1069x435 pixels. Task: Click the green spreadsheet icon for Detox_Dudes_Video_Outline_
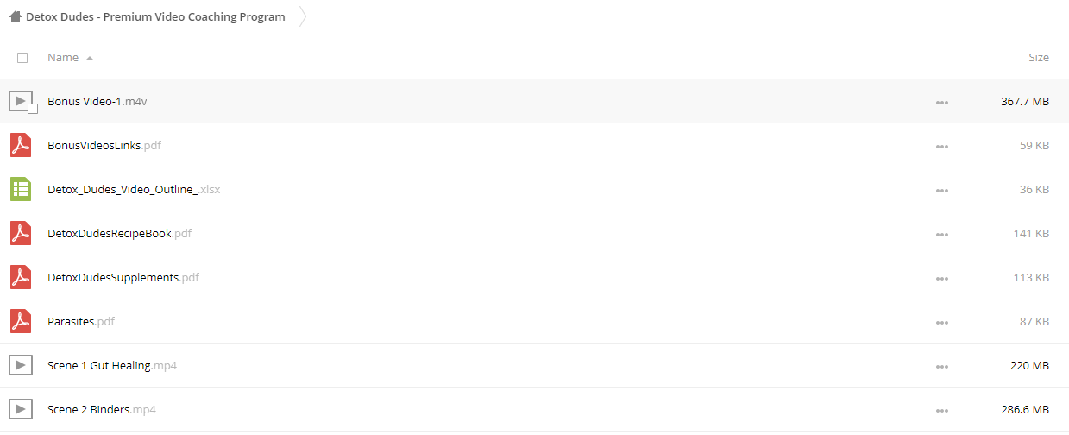pos(21,189)
